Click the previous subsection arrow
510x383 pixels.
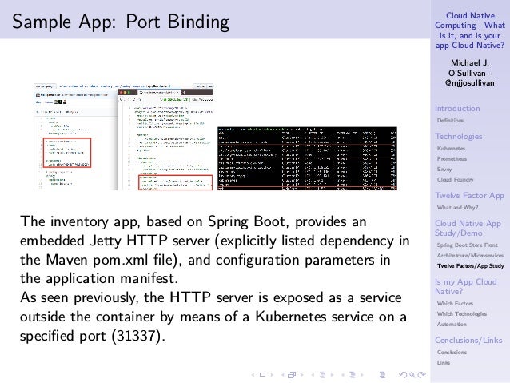click(313, 375)
